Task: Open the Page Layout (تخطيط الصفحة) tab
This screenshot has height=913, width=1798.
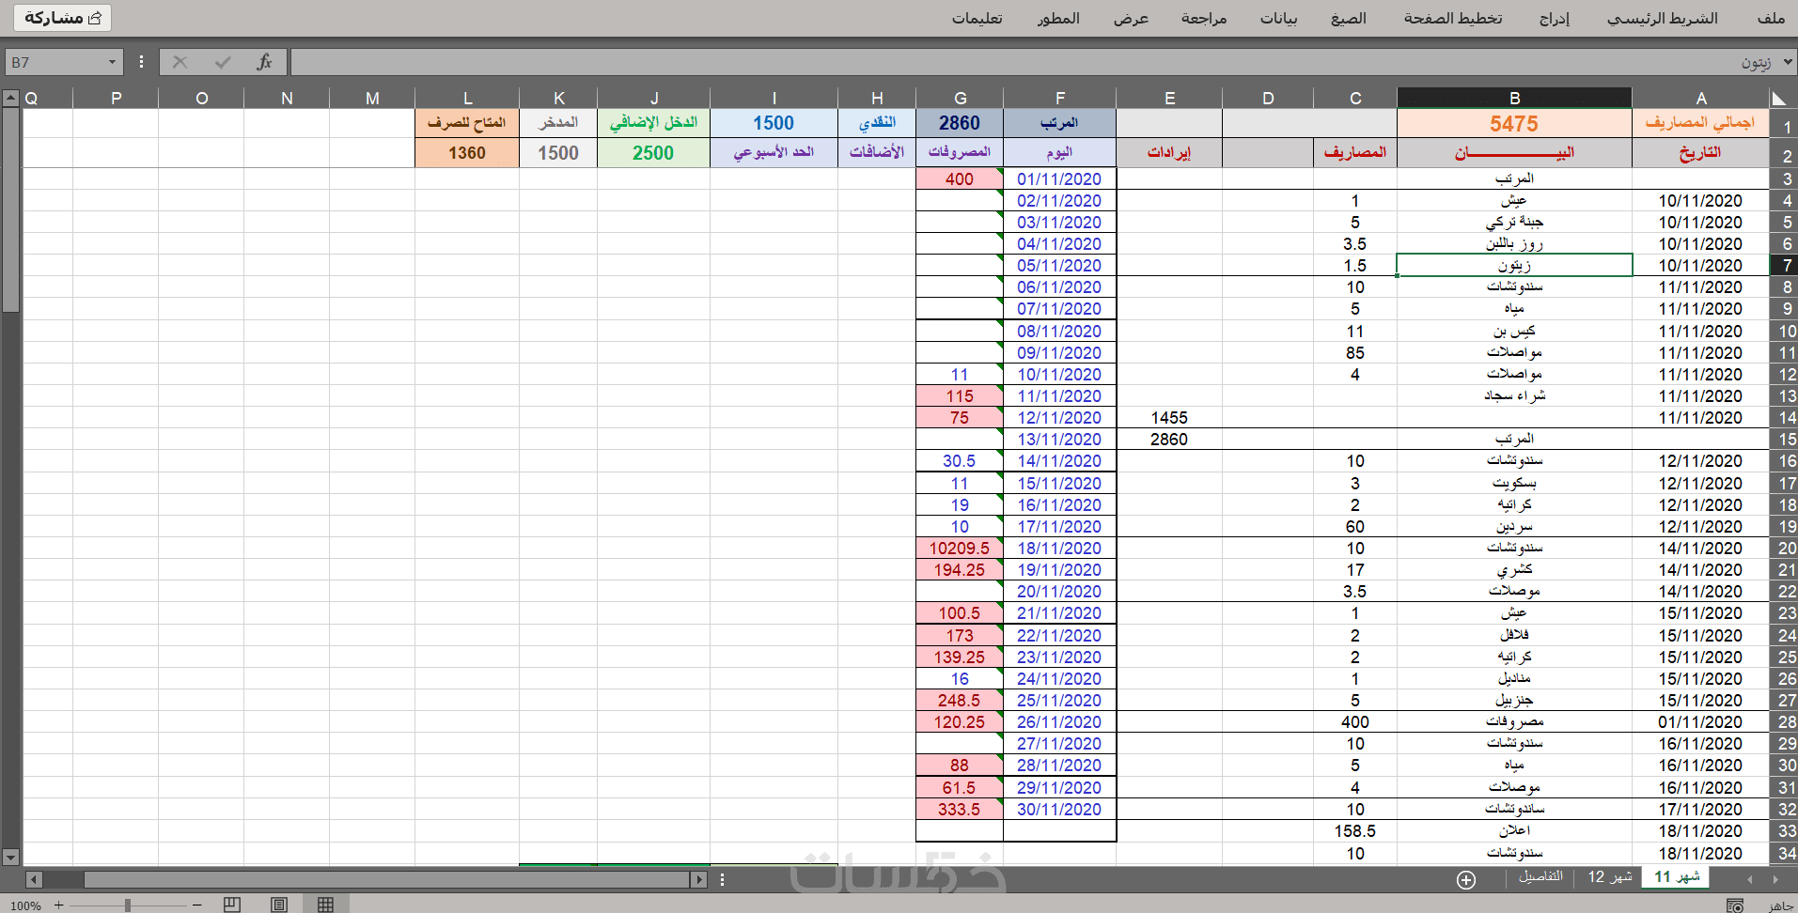Action: (x=1453, y=18)
